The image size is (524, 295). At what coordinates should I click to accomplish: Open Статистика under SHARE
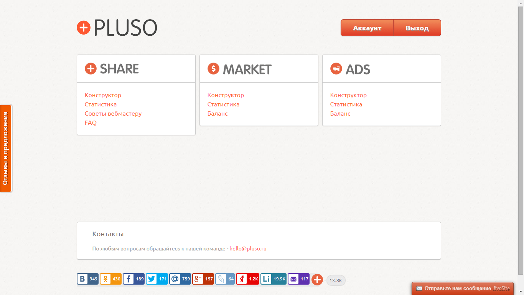[101, 104]
